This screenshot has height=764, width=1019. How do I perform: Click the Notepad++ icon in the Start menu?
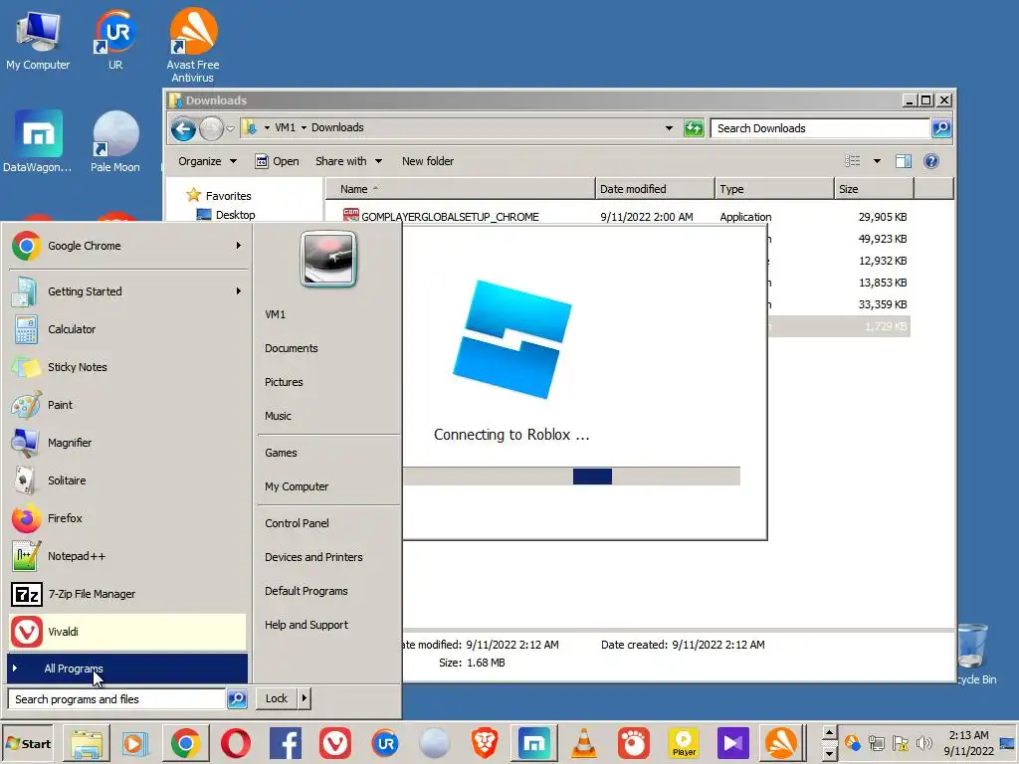26,556
